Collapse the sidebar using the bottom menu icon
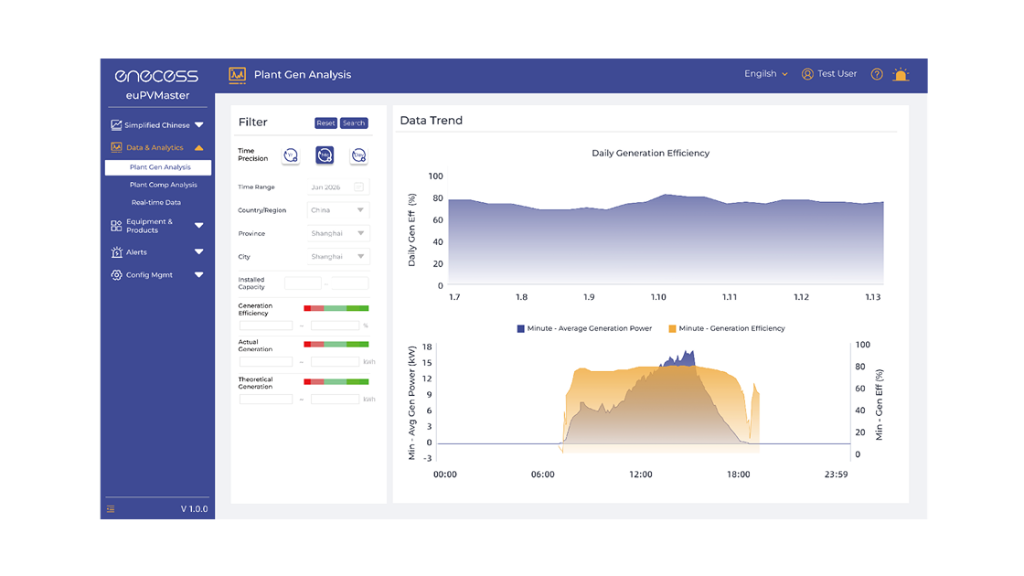Image resolution: width=1024 pixels, height=576 pixels. tap(111, 508)
